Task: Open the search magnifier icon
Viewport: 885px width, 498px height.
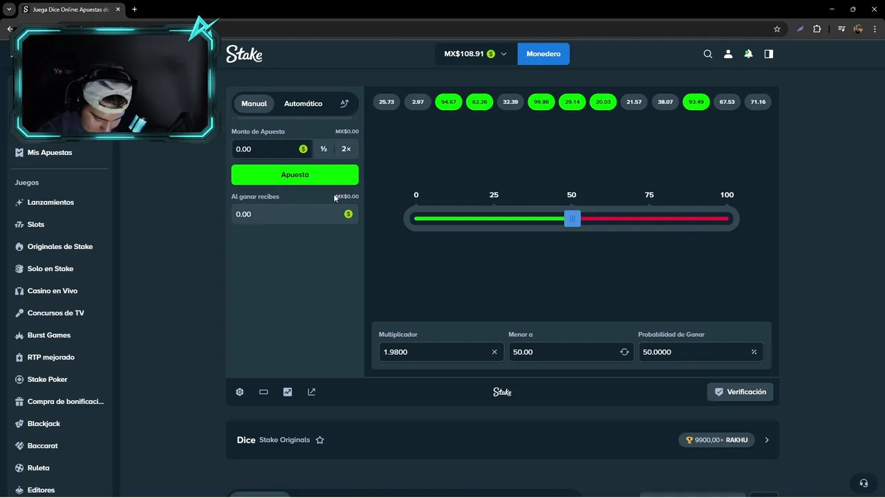Action: pos(707,54)
